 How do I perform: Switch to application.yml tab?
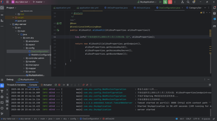(62, 8)
